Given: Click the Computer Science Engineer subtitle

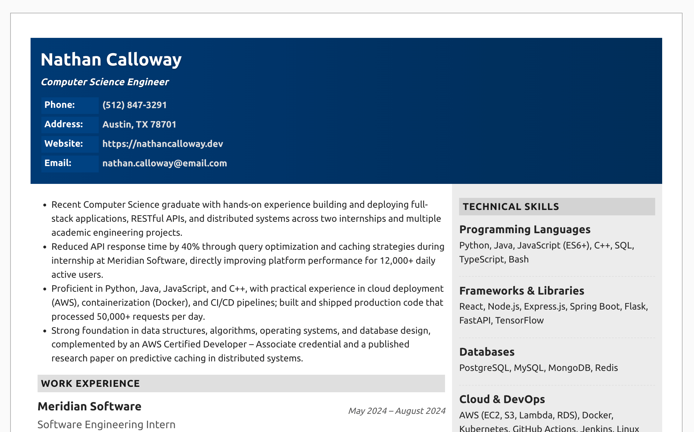Looking at the screenshot, I should [105, 82].
